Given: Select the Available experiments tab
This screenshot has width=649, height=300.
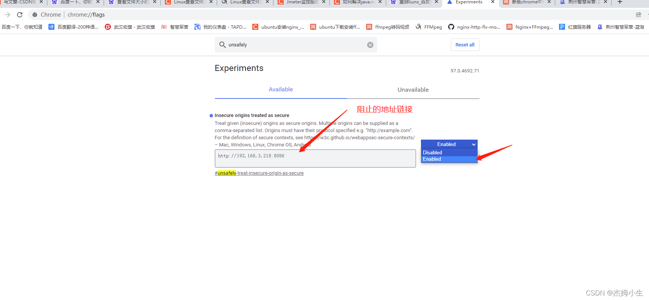Looking at the screenshot, I should pyautogui.click(x=281, y=89).
